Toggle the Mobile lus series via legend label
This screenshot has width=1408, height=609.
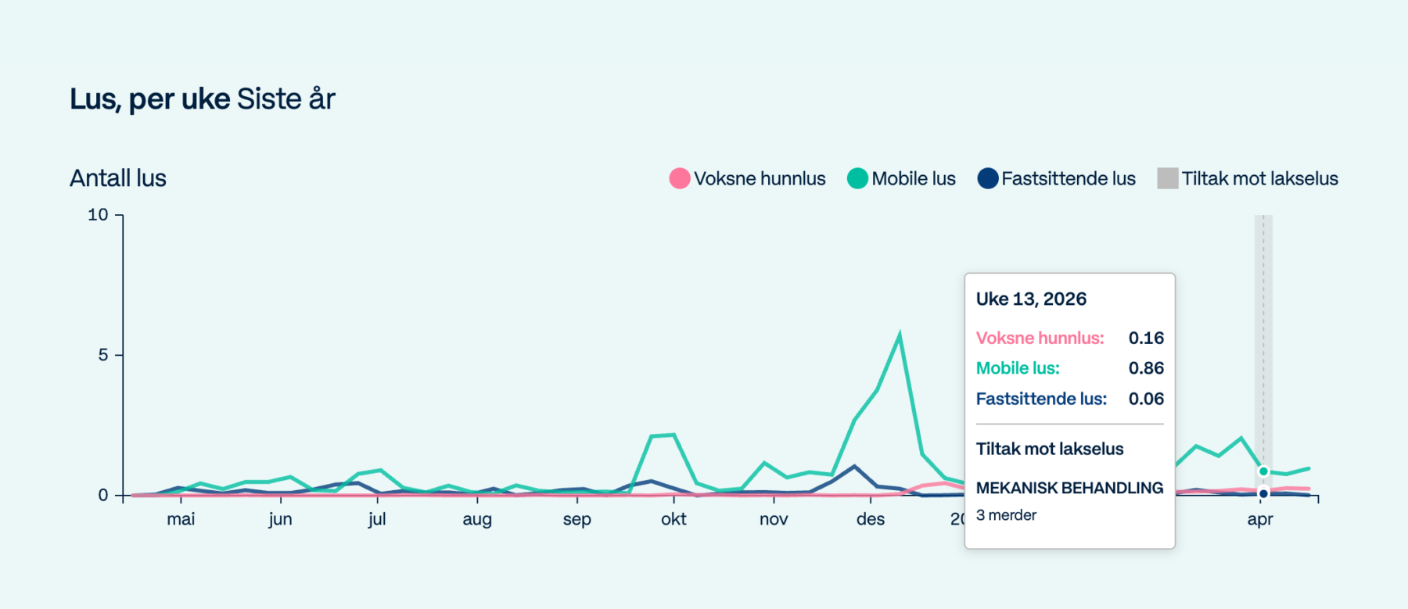(913, 179)
